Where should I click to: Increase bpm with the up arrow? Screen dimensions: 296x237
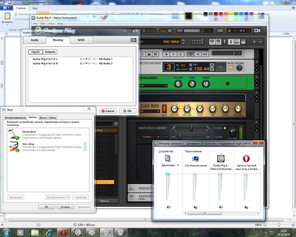212,65
